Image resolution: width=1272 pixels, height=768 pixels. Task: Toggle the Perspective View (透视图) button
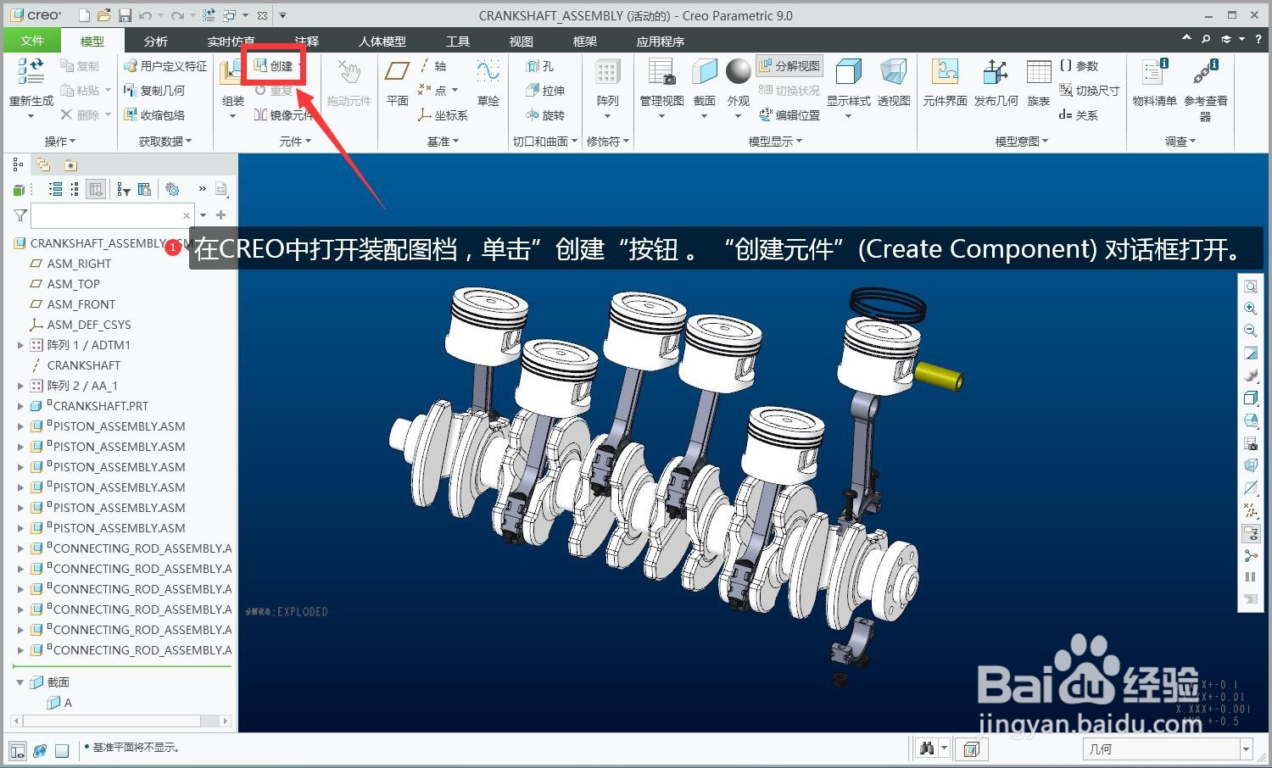(893, 81)
